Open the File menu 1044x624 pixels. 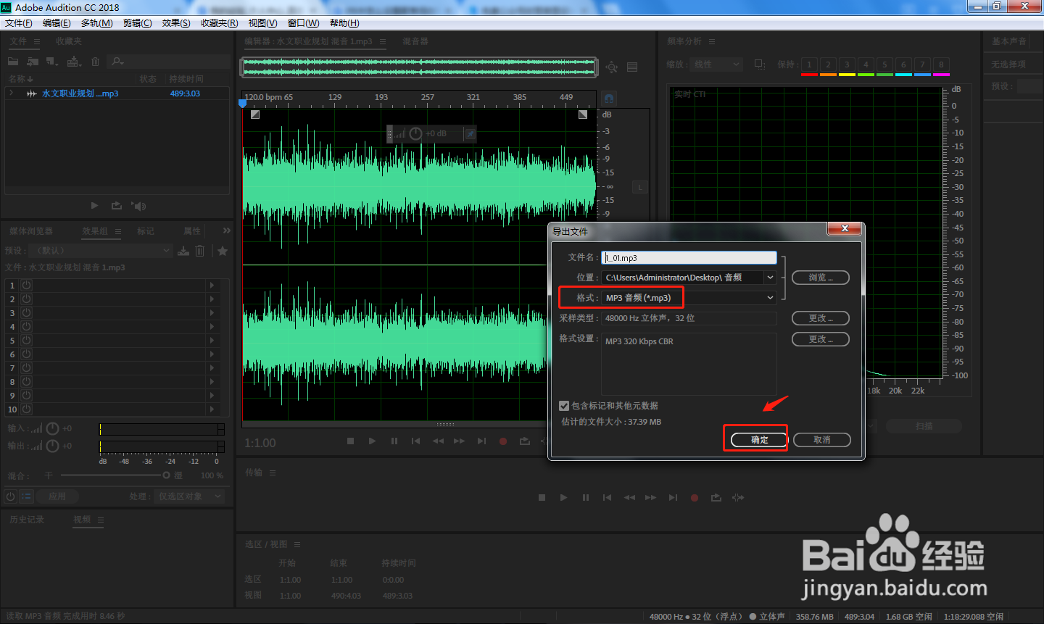[19, 23]
